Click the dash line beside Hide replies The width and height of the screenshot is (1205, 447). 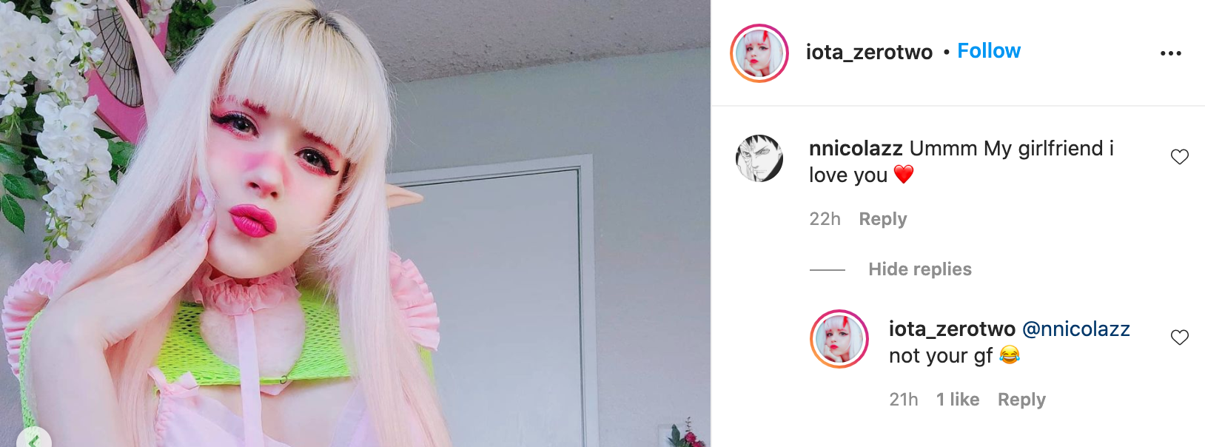pos(828,269)
